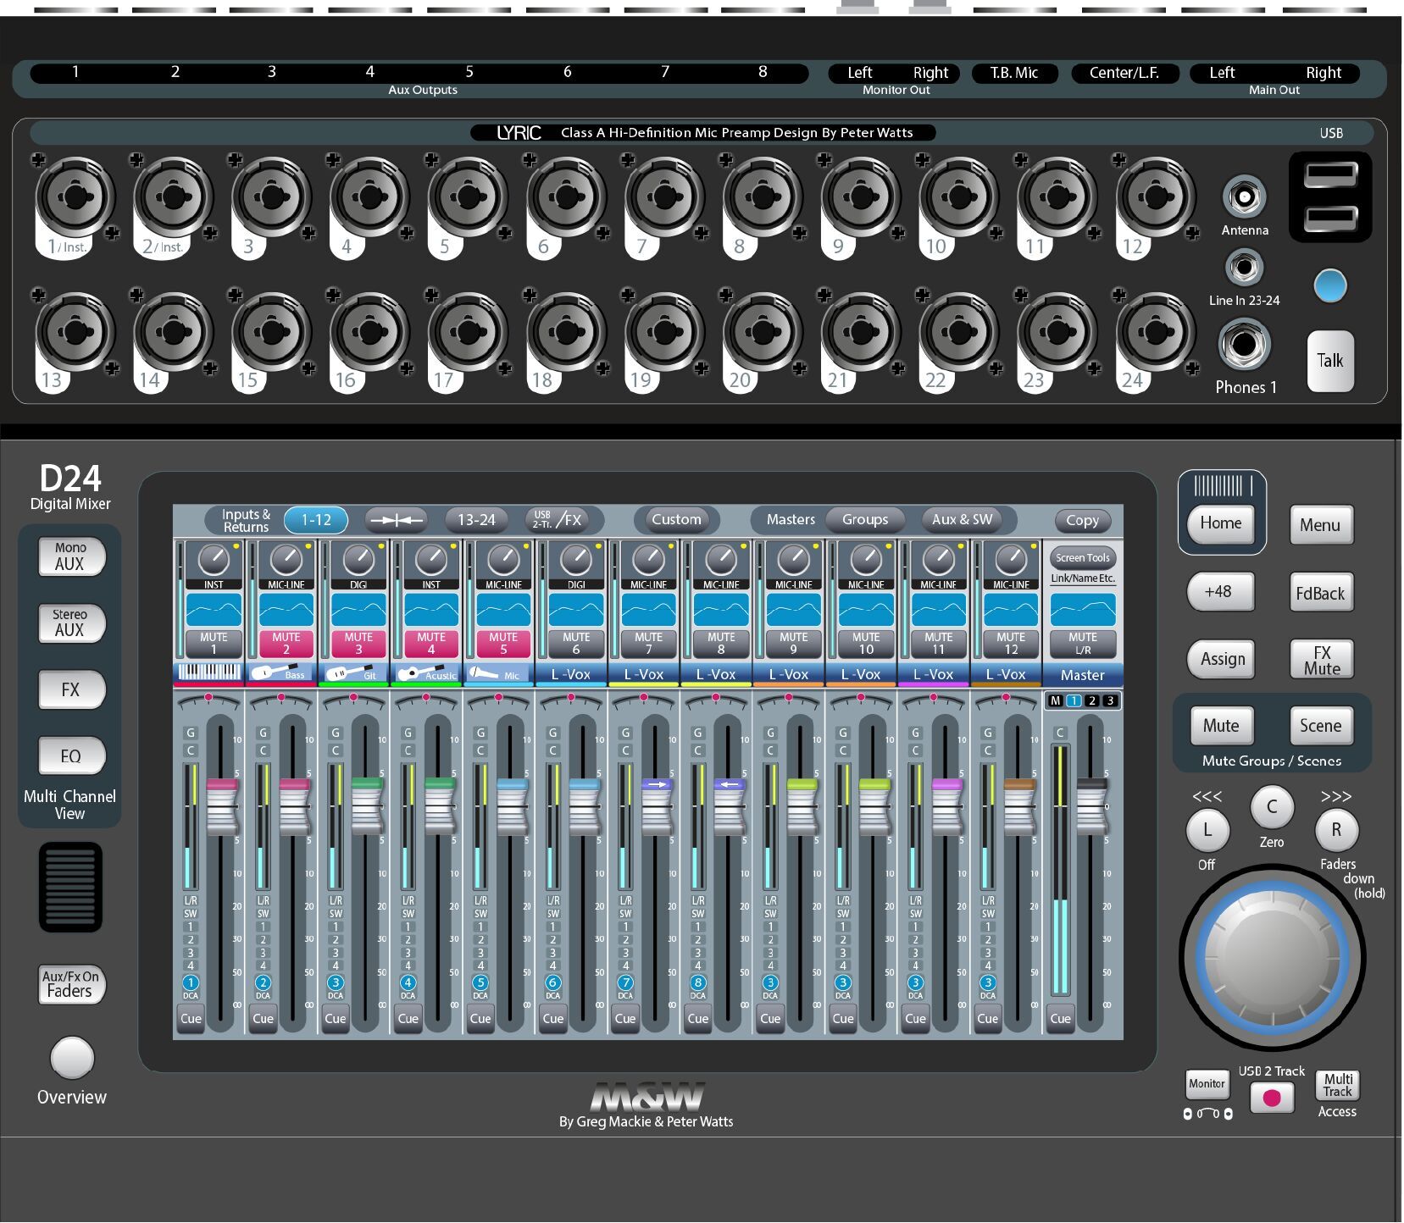This screenshot has width=1404, height=1223.
Task: Click the C Zero round button
Action: click(1271, 807)
